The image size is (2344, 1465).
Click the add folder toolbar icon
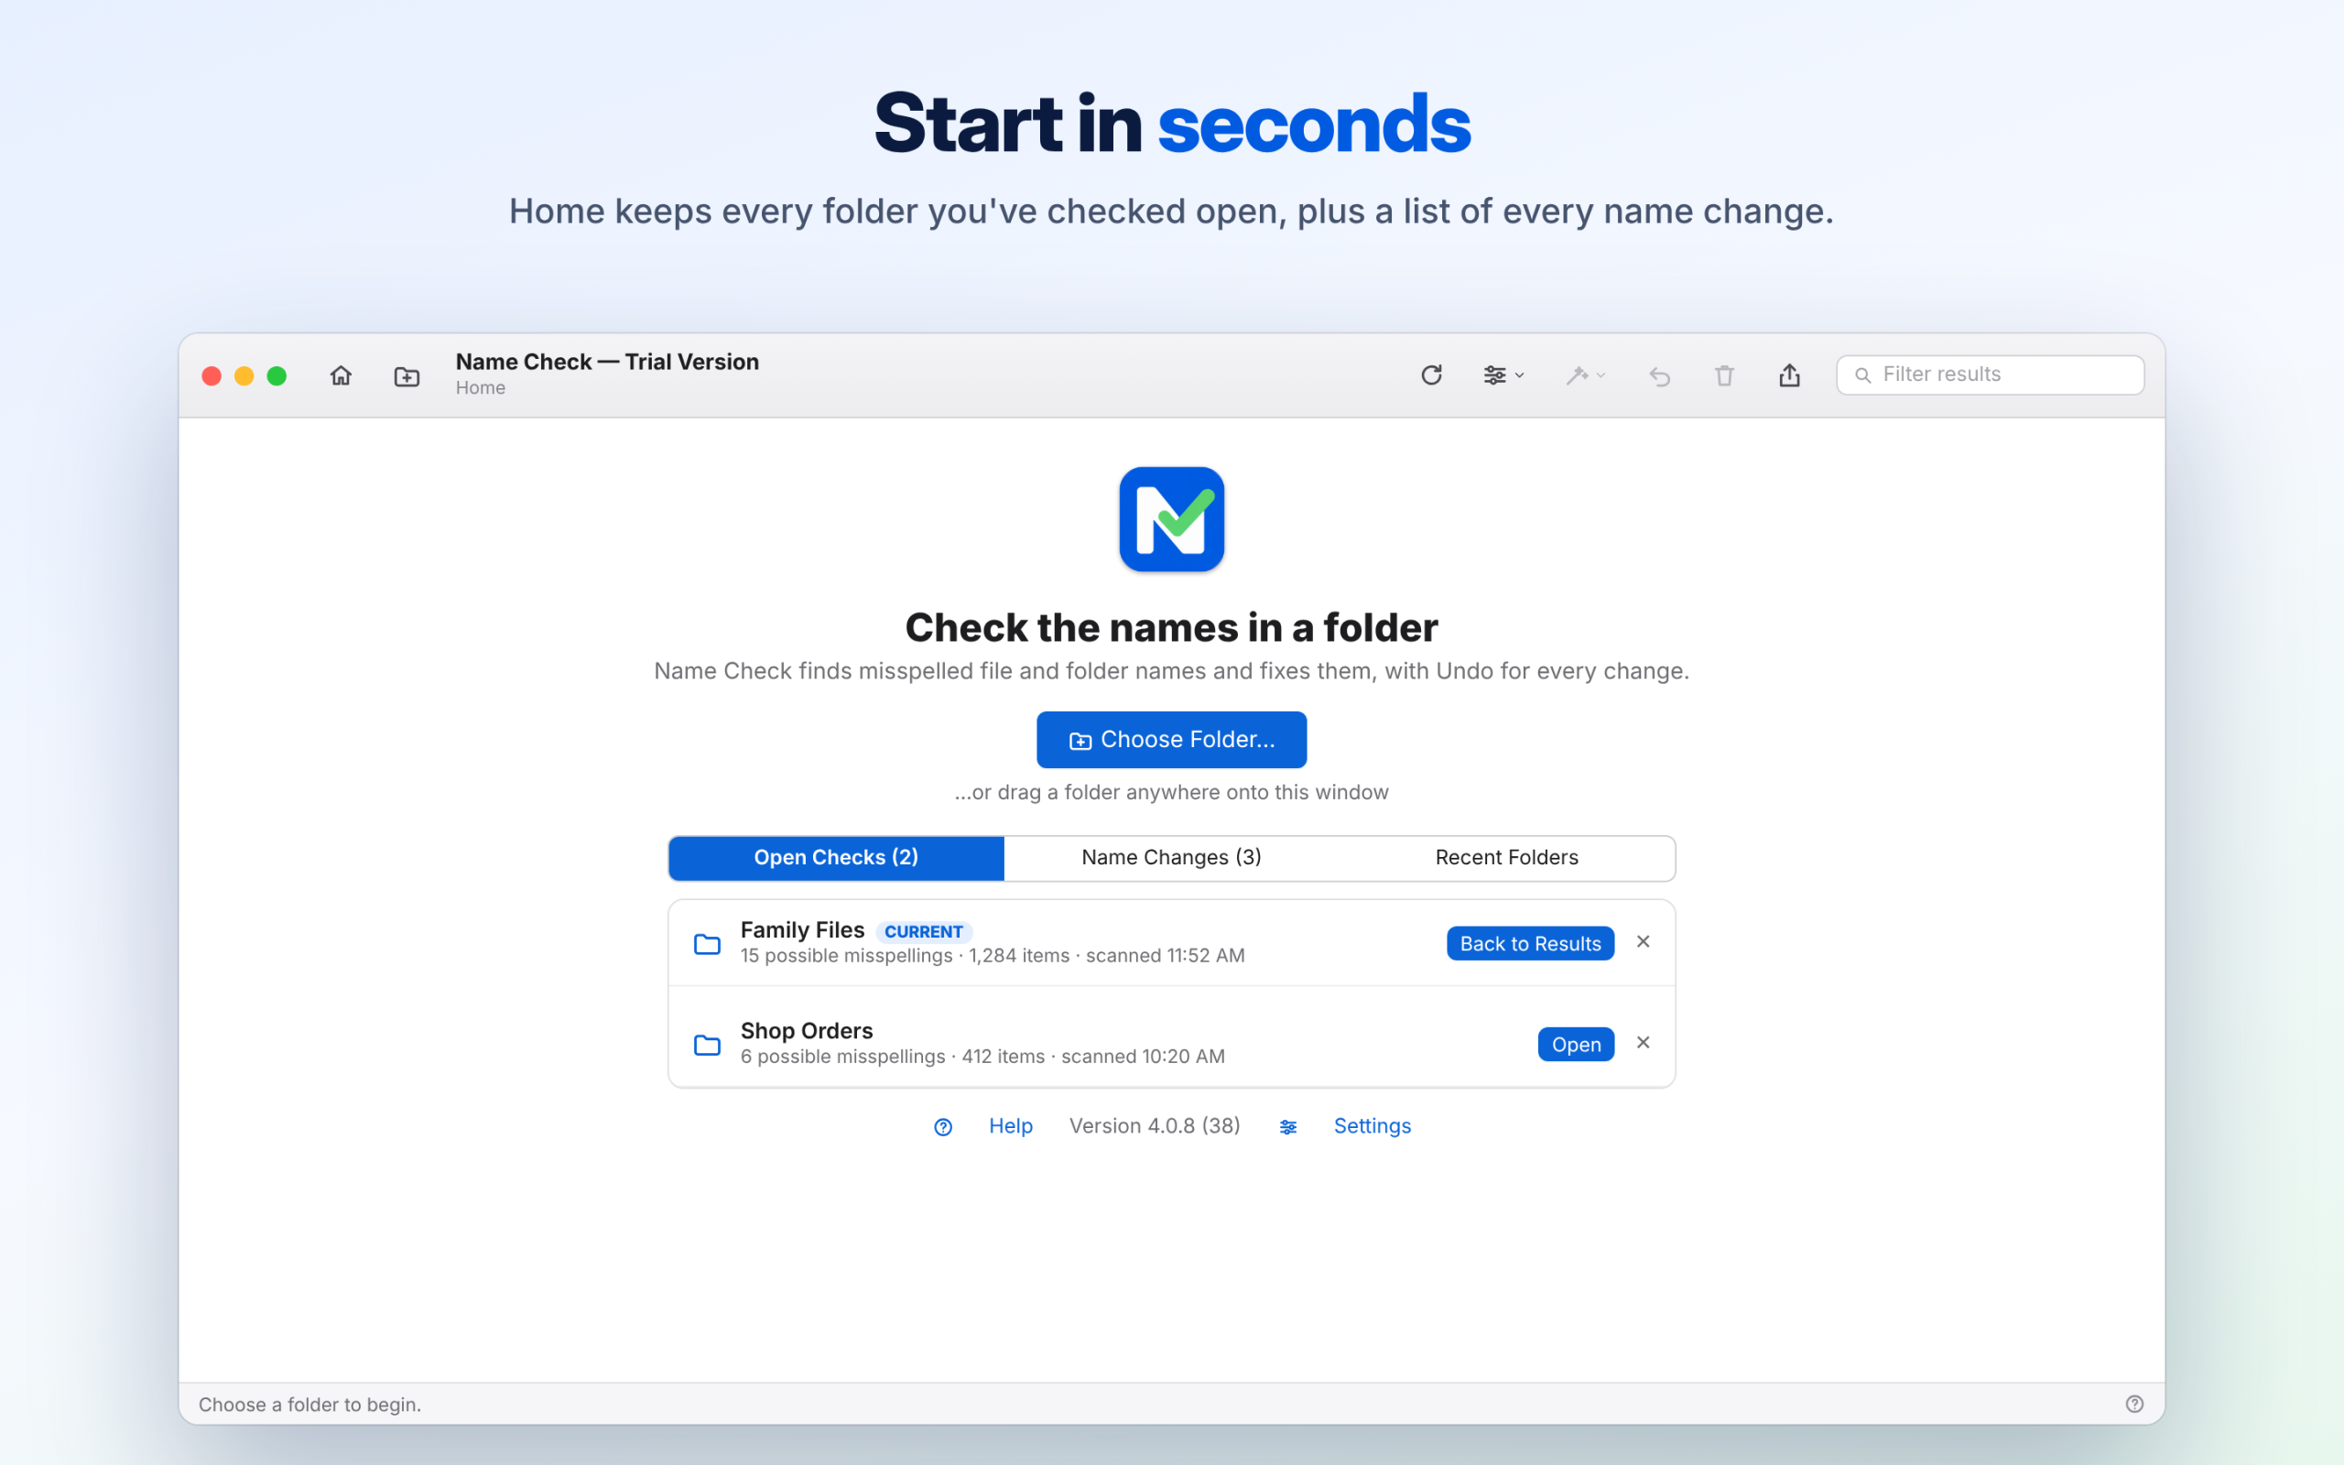click(x=407, y=376)
